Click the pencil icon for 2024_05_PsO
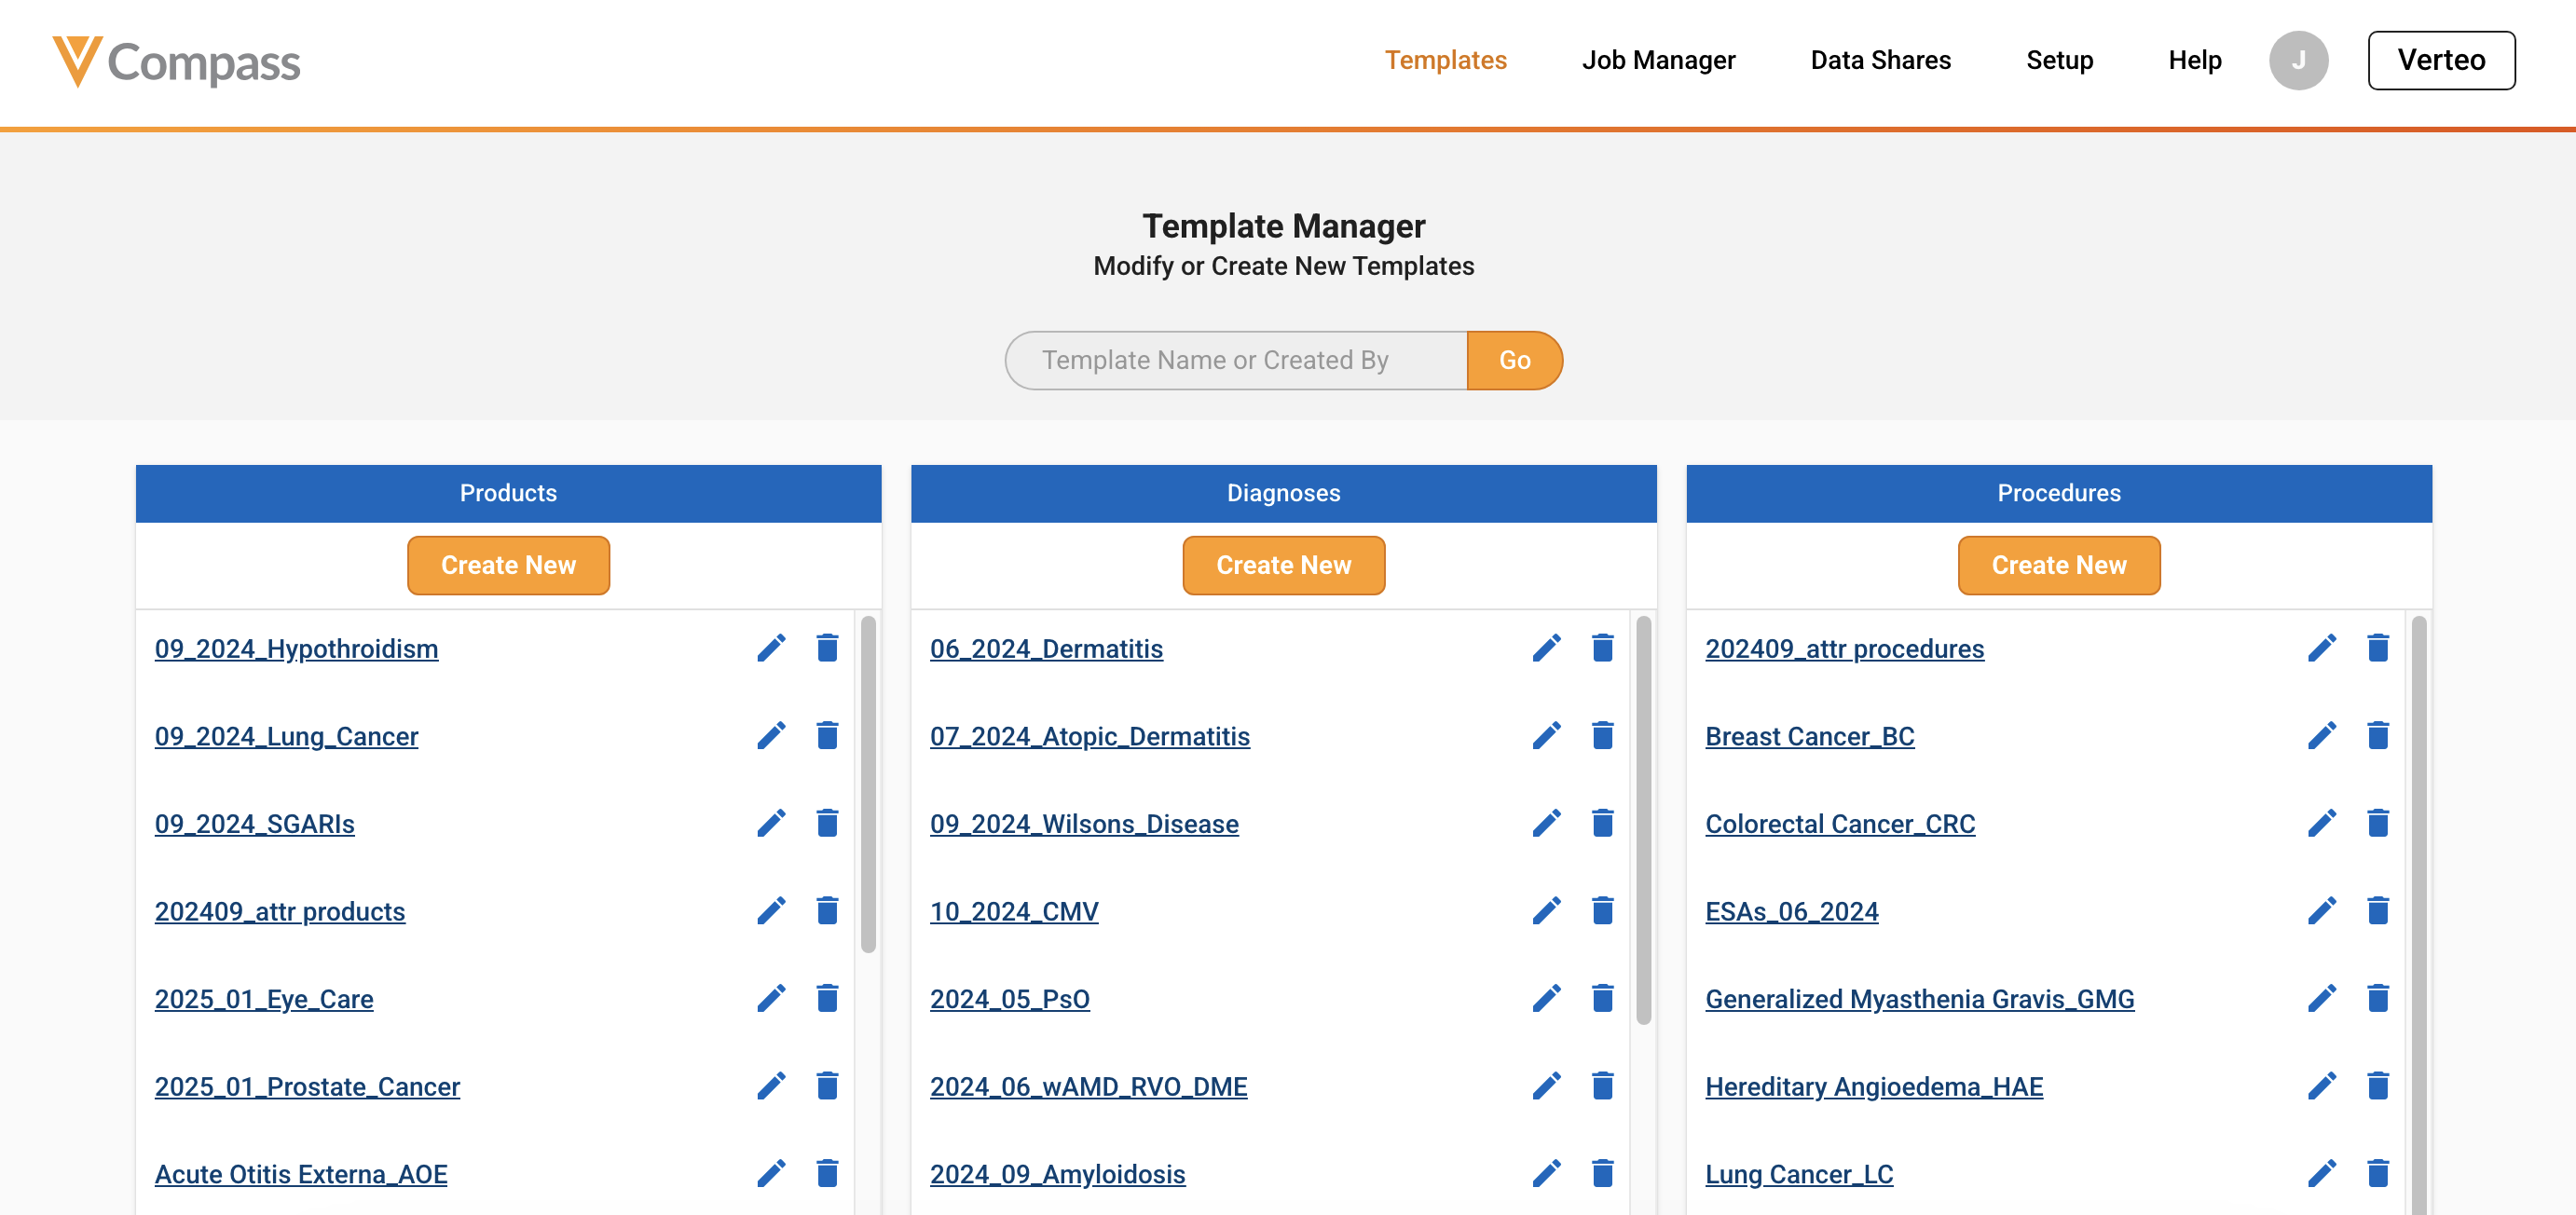The height and width of the screenshot is (1215, 2576). [1546, 998]
